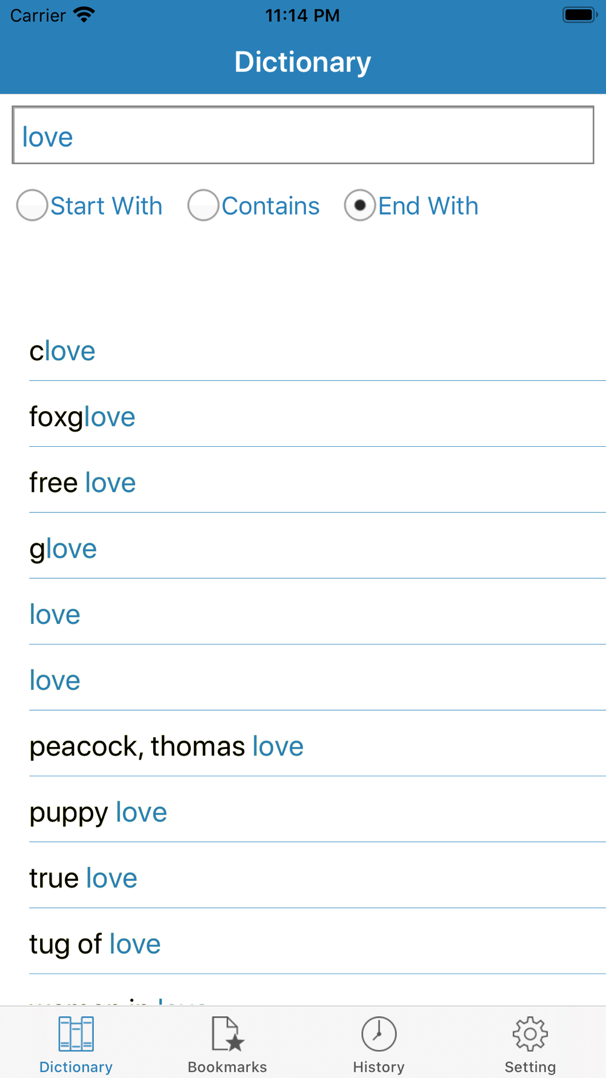This screenshot has height=1078, width=606.
Task: Open the glove entry
Action: (318, 549)
